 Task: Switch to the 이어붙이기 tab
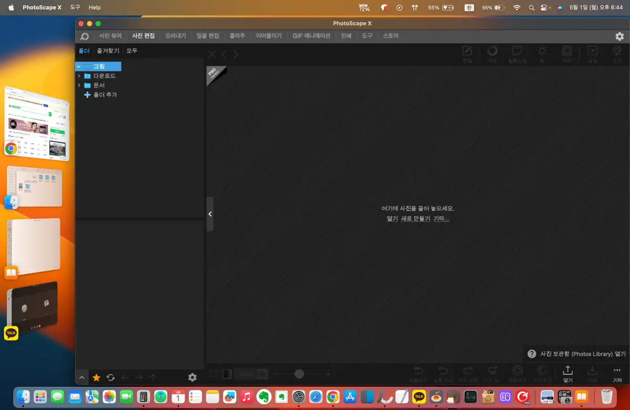[269, 36]
